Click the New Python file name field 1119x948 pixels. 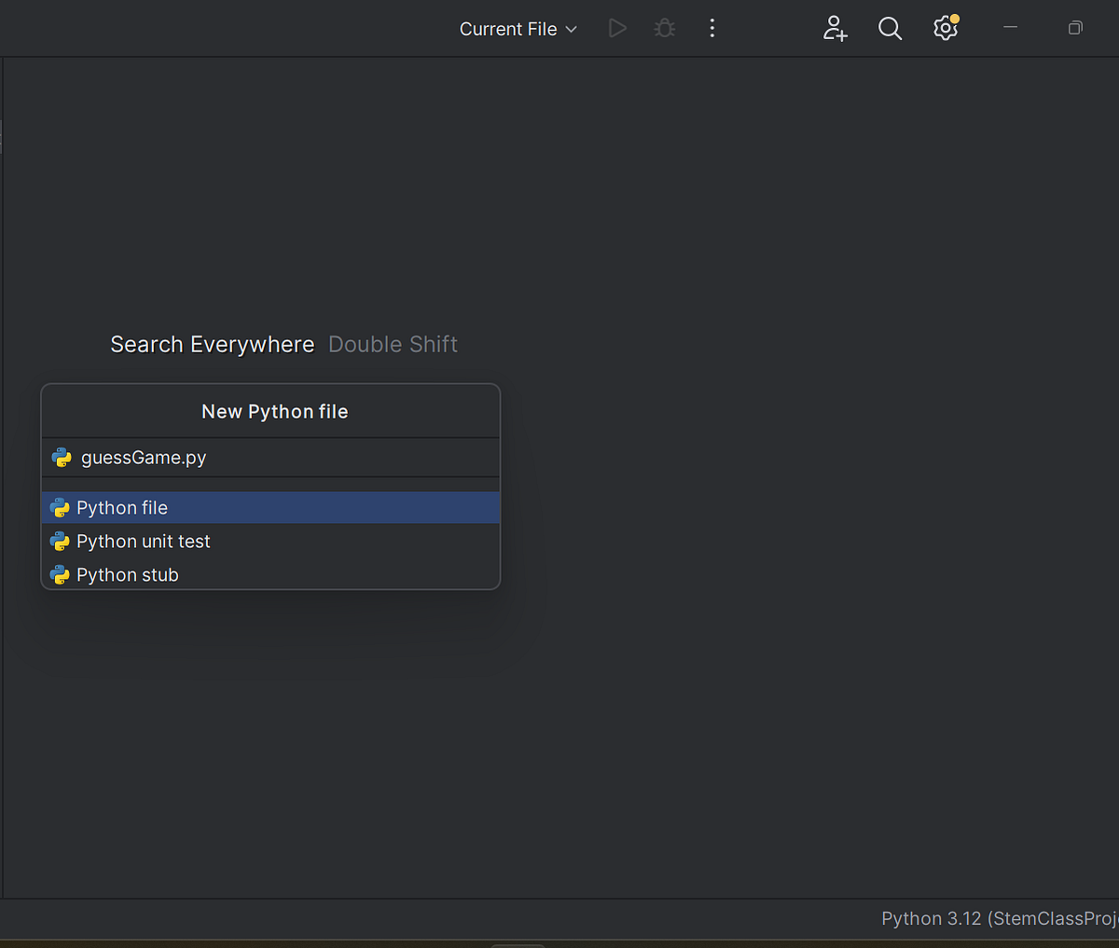274,411
